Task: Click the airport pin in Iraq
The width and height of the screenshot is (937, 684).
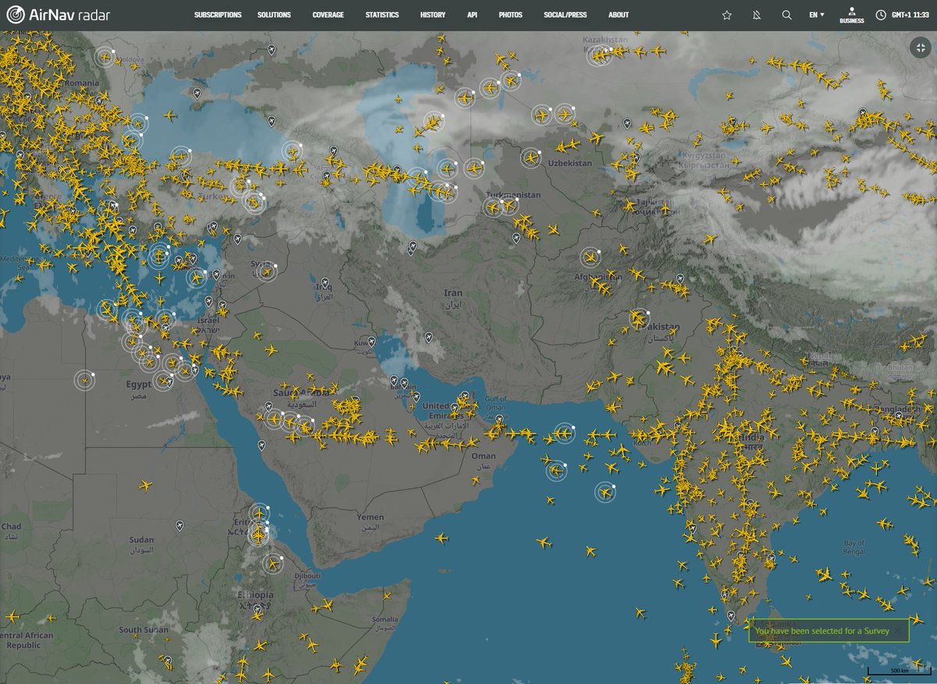Action: (x=324, y=284)
